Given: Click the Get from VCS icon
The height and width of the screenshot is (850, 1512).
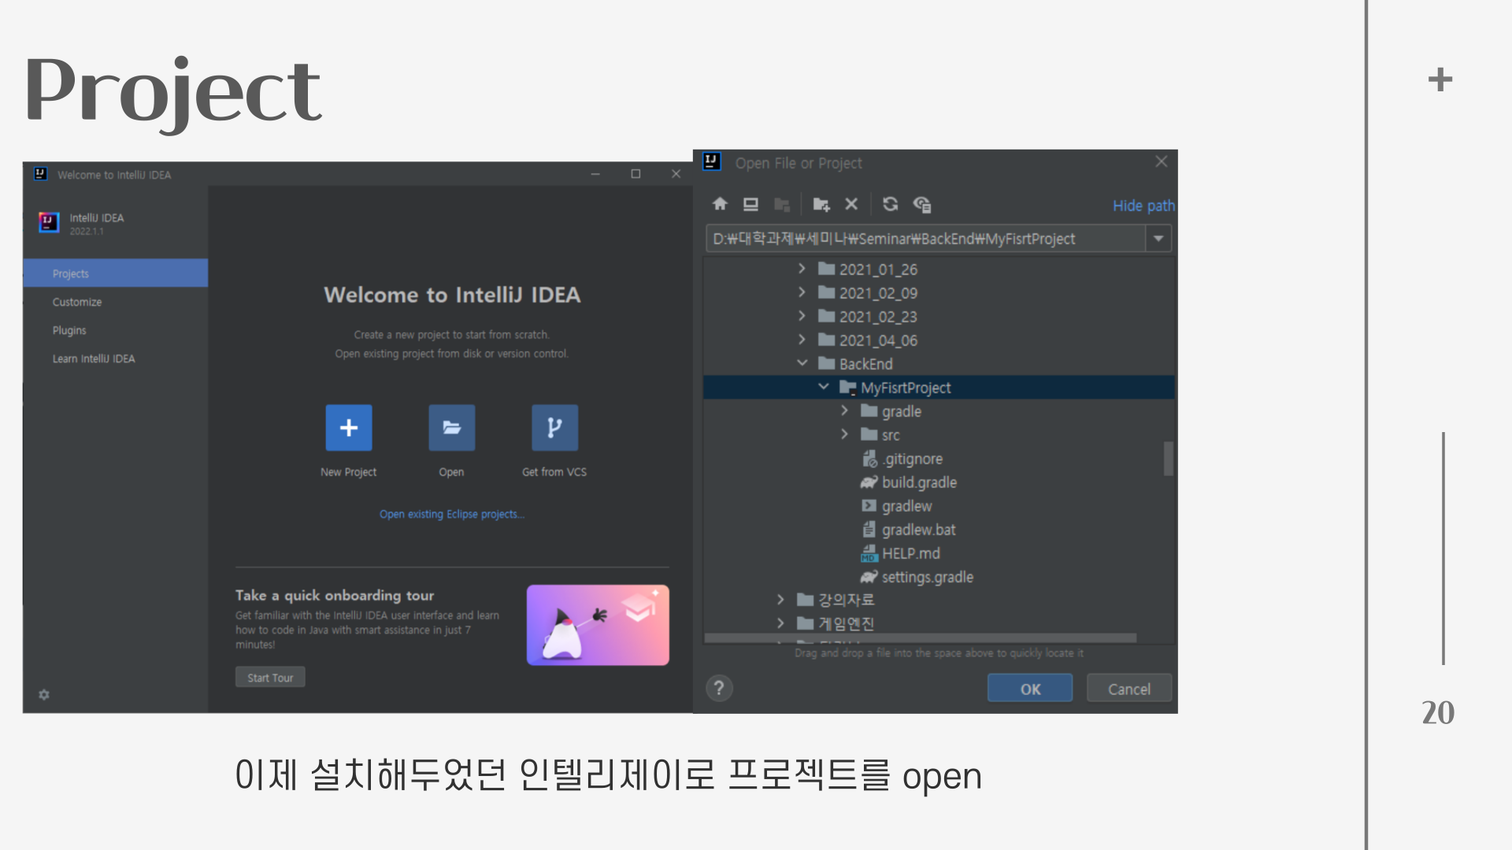Looking at the screenshot, I should tap(554, 427).
